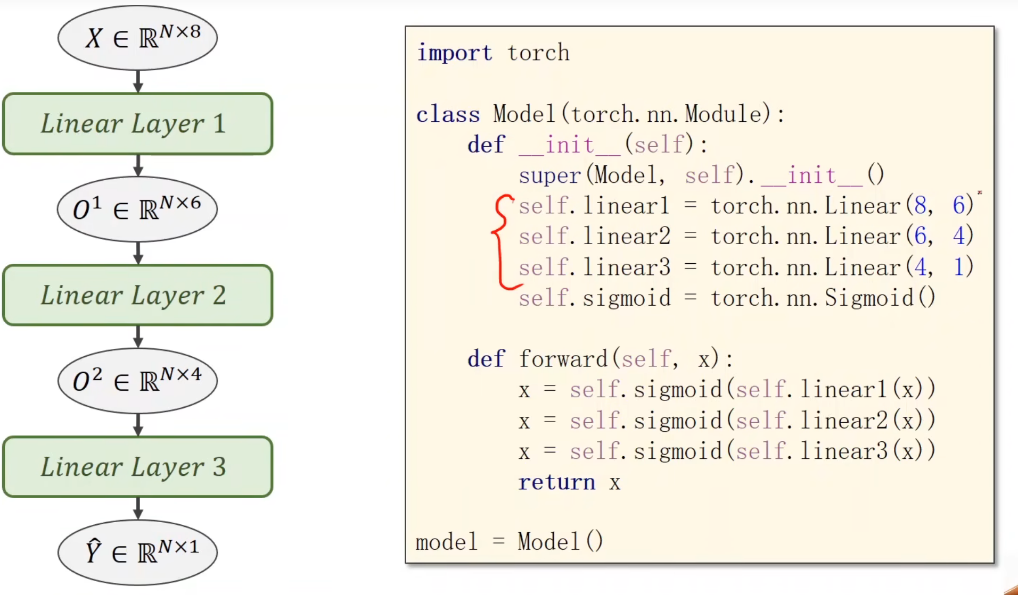
Task: Click the 'model = Model()' line
Action: pos(509,542)
